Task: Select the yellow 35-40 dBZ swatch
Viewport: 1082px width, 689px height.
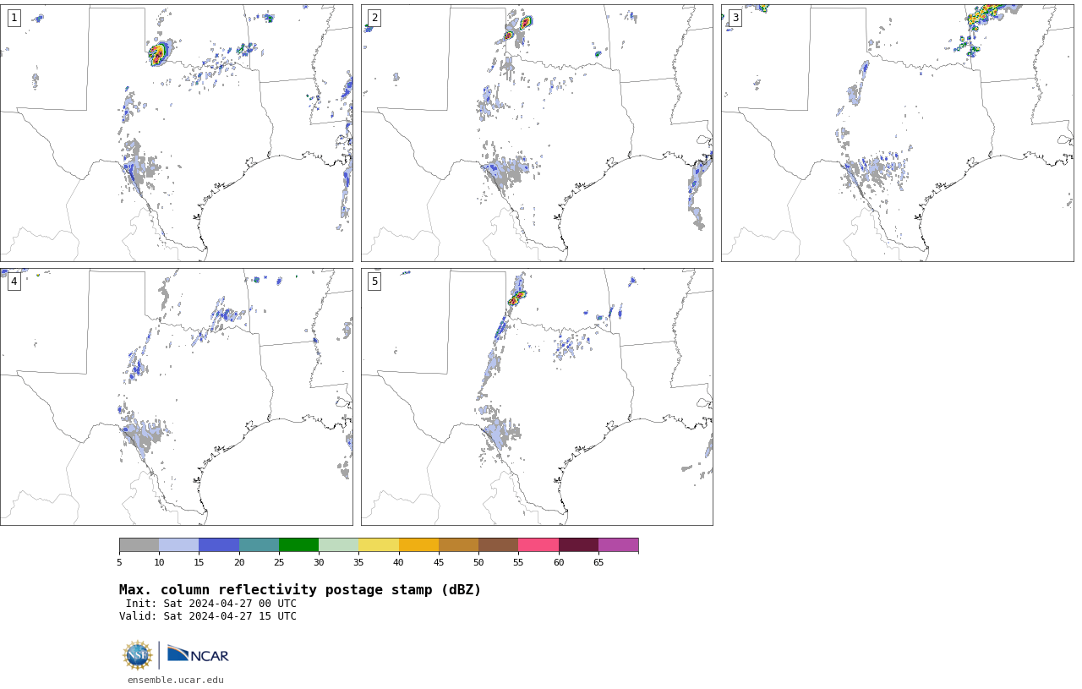Action: [379, 544]
